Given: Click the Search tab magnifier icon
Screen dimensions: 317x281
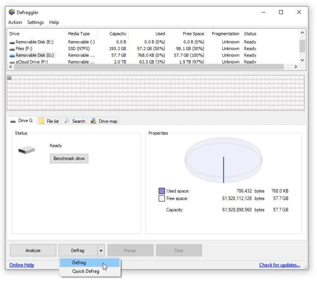Looking at the screenshot, I should (x=67, y=121).
